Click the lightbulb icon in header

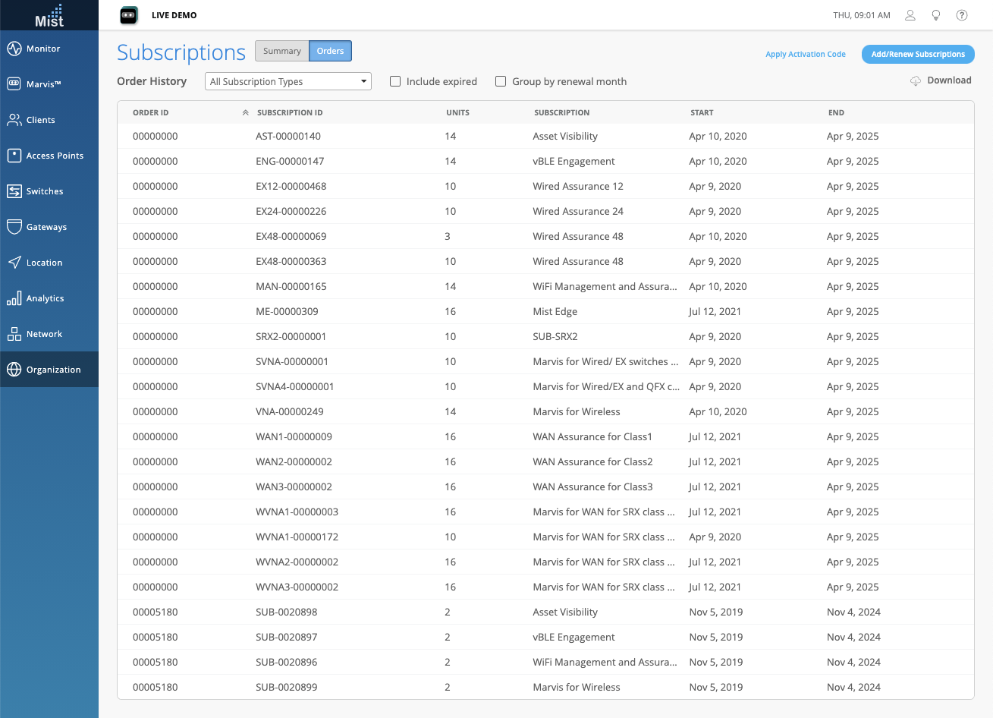(936, 15)
